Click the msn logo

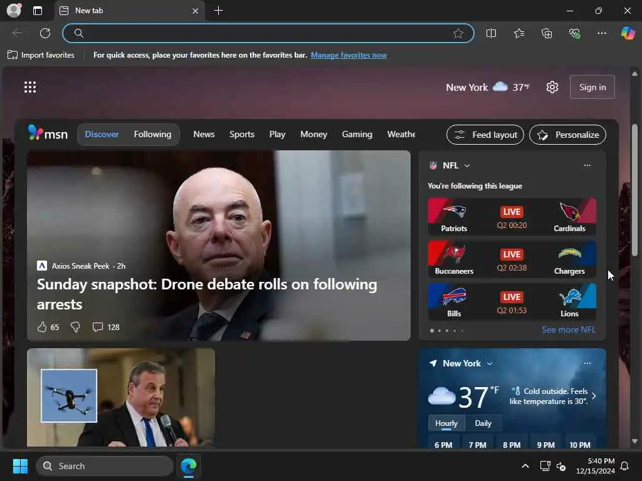click(x=48, y=134)
